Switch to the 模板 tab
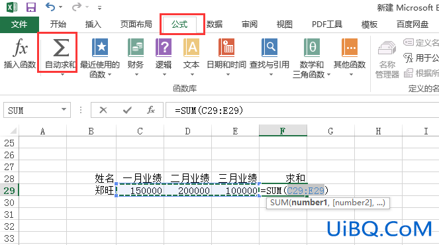This screenshot has width=439, height=245. coord(369,24)
